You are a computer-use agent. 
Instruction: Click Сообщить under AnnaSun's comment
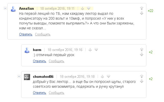pyautogui.click(x=43, y=34)
